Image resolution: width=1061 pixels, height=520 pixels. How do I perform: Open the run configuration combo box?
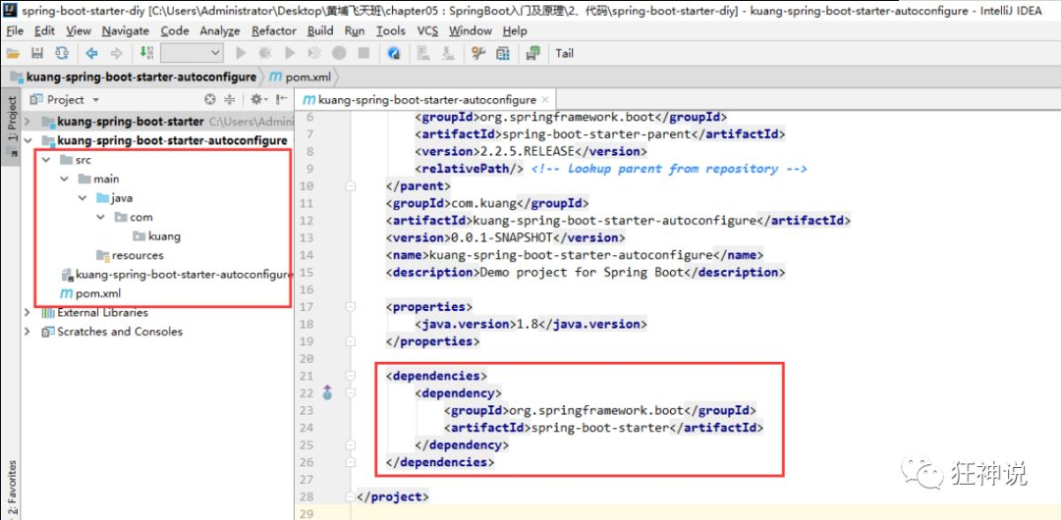click(193, 53)
